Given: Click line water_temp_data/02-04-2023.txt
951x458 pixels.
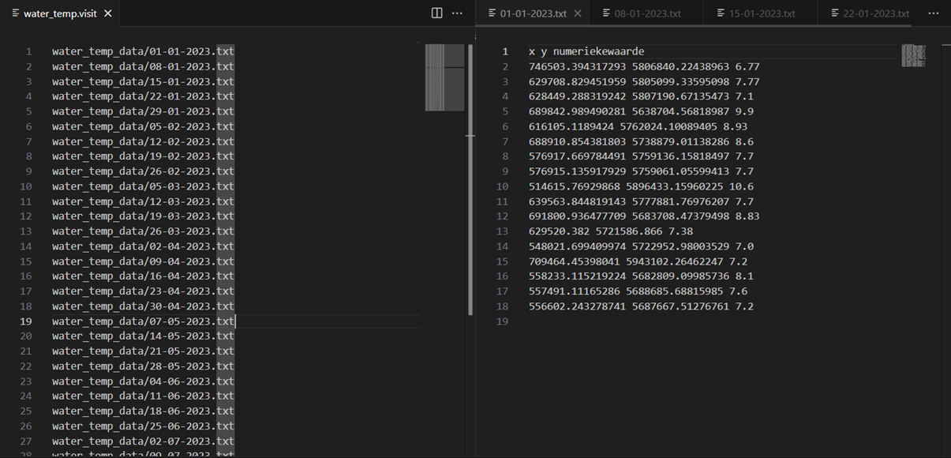Looking at the screenshot, I should [x=143, y=246].
